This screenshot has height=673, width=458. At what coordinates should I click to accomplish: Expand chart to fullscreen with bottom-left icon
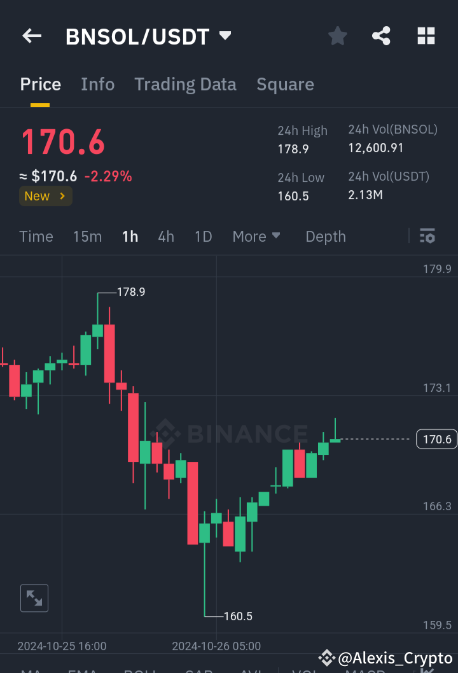point(34,598)
